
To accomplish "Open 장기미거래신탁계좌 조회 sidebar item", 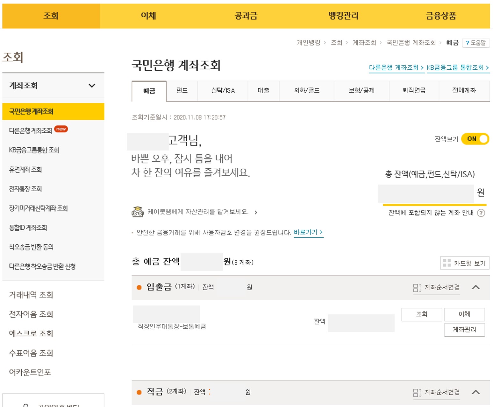I will pyautogui.click(x=38, y=208).
